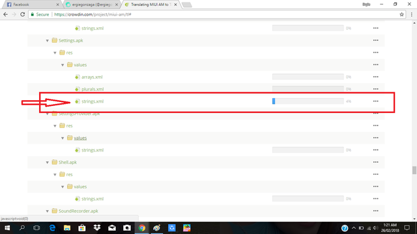The width and height of the screenshot is (417, 234).
Task: Open the Windows notification center
Action: pyautogui.click(x=407, y=228)
